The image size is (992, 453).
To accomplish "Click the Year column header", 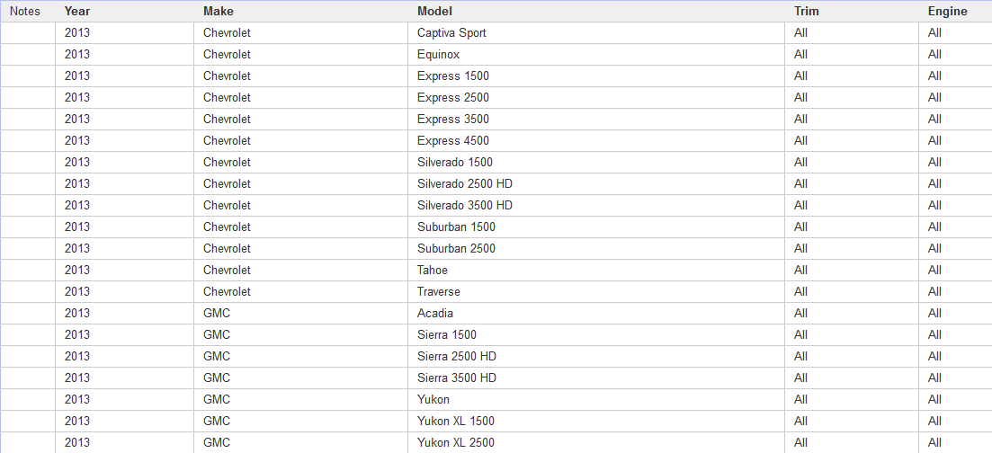I will click(77, 12).
